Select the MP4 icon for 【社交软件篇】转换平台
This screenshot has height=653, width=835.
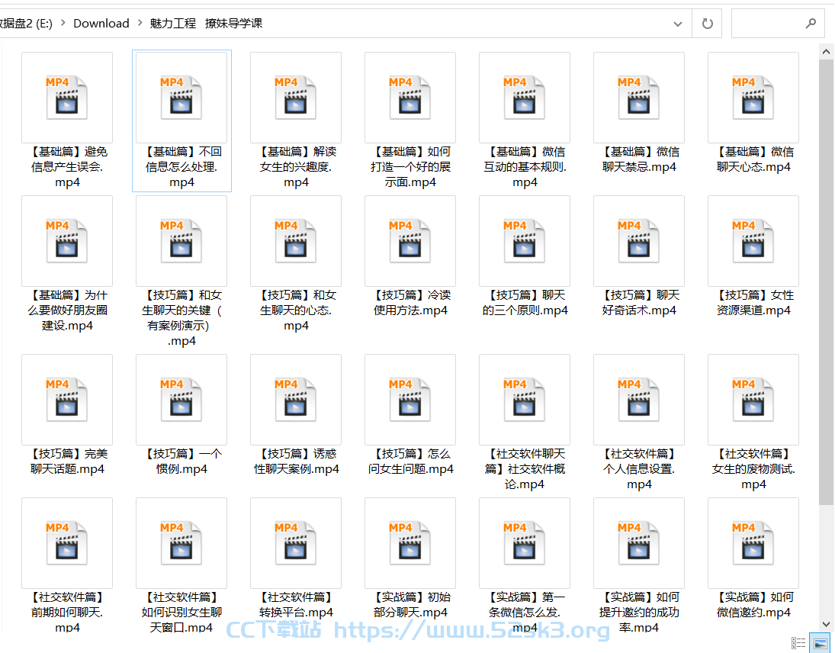296,542
